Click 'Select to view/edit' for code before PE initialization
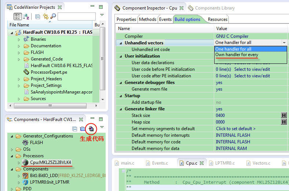The width and height of the screenshot is (289, 191). pos(252,69)
